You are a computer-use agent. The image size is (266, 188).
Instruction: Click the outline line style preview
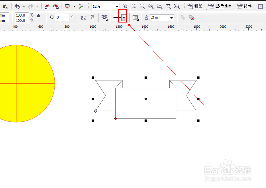pyautogui.click(x=117, y=18)
